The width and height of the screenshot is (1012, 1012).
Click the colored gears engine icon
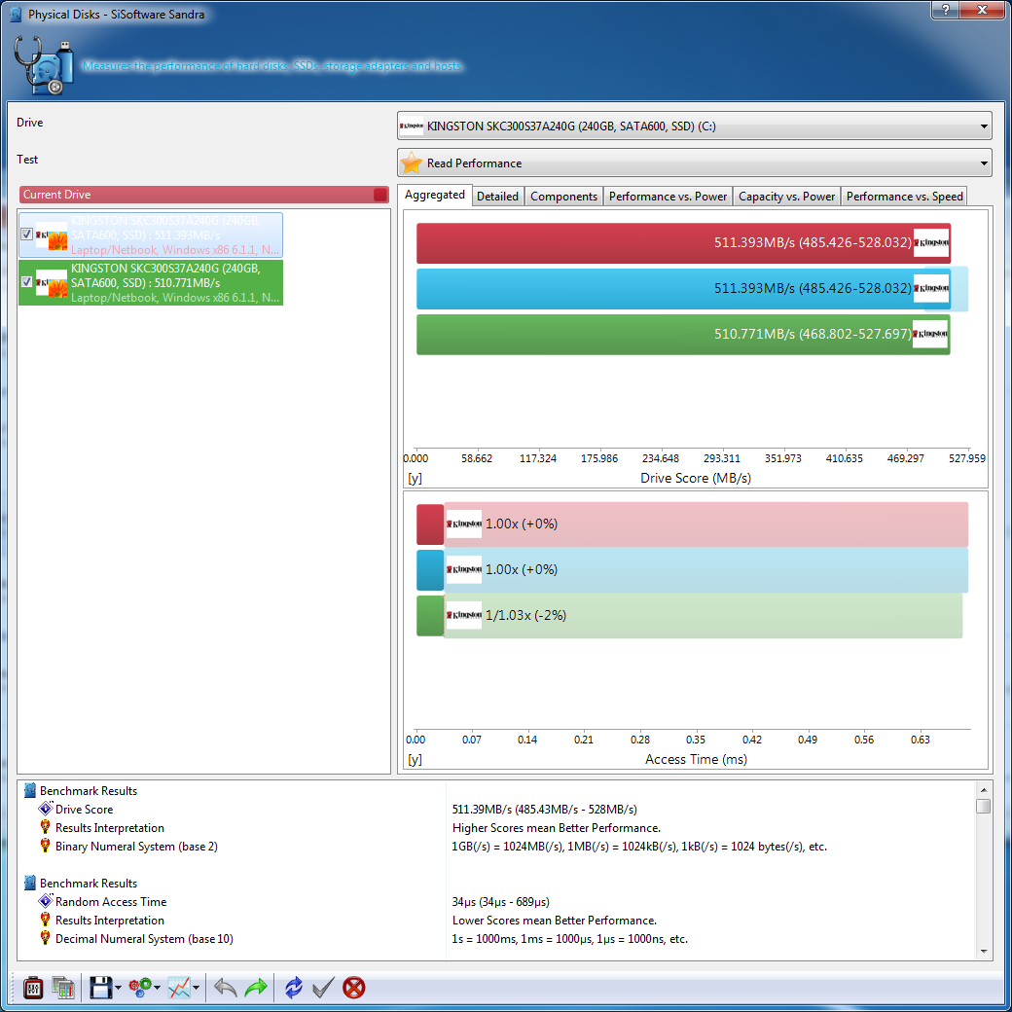(x=140, y=988)
